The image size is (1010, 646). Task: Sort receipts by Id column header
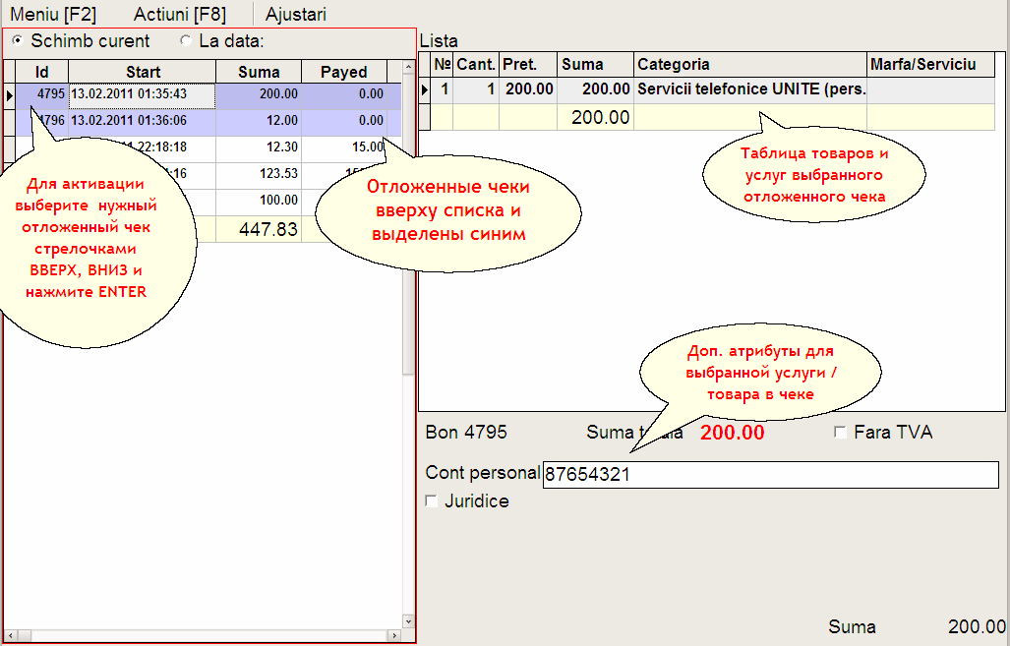[x=42, y=72]
